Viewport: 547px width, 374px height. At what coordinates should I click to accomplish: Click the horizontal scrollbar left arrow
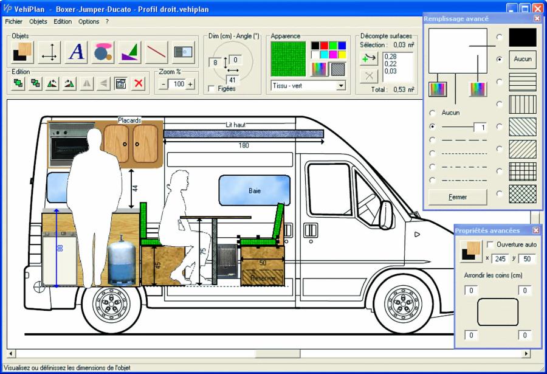click(x=11, y=353)
